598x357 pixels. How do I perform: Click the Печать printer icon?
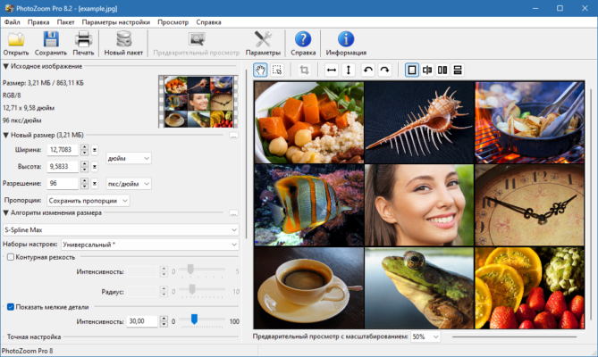[x=83, y=39]
